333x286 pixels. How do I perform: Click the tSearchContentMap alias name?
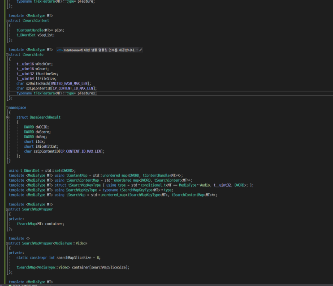coord(82,180)
